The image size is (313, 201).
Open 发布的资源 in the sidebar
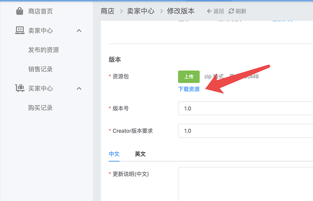click(44, 50)
